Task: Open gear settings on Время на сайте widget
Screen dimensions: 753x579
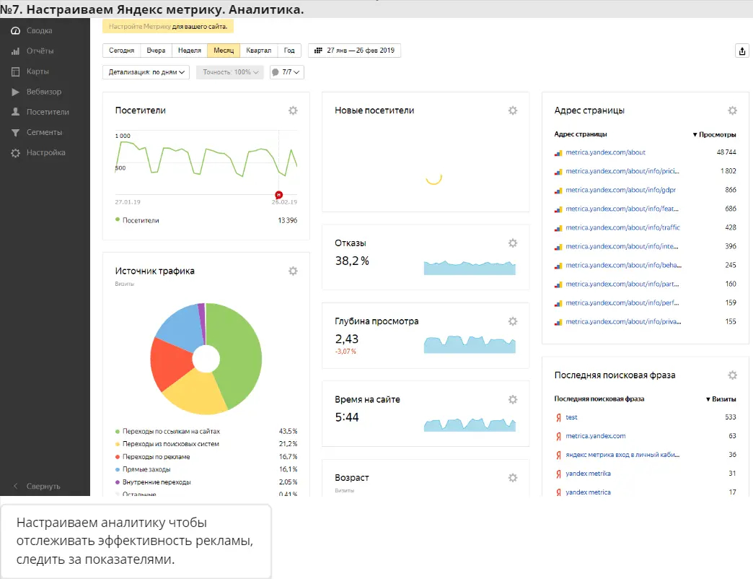Action: click(x=513, y=399)
